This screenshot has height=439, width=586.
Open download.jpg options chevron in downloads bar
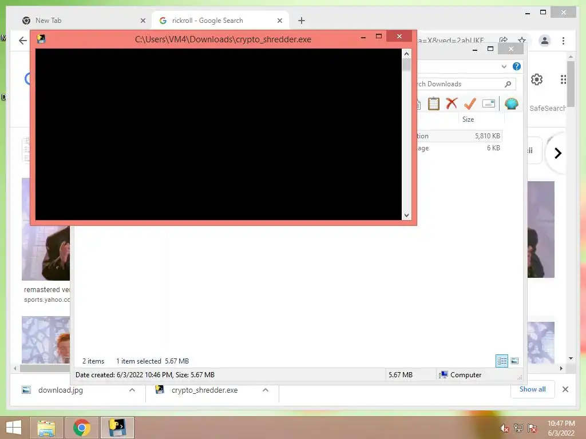click(132, 390)
